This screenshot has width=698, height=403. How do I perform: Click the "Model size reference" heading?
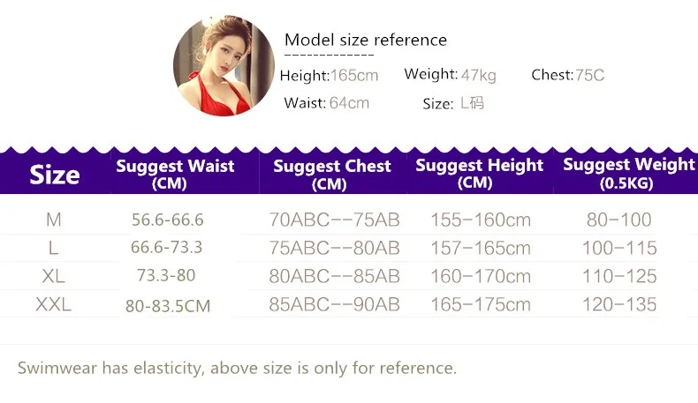[x=365, y=40]
